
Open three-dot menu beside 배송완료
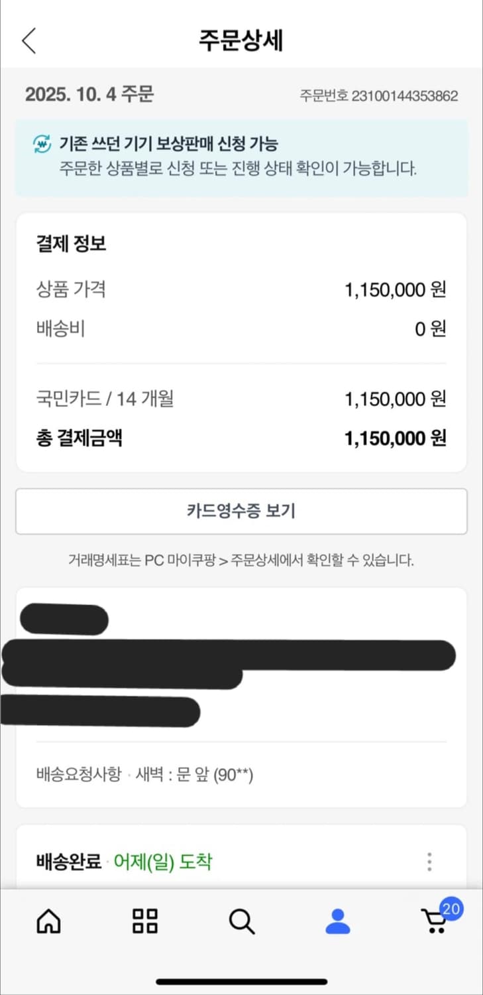click(429, 862)
